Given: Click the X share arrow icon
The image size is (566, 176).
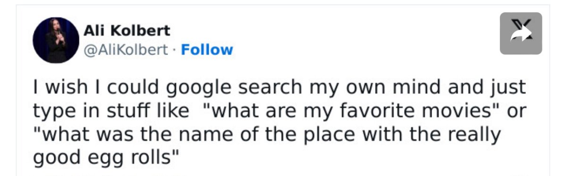Looking at the screenshot, I should [521, 33].
